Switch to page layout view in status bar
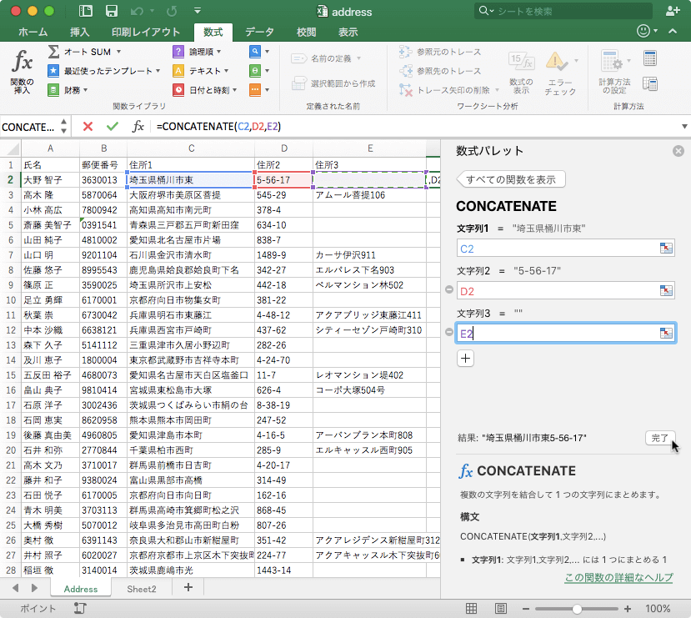 [499, 609]
